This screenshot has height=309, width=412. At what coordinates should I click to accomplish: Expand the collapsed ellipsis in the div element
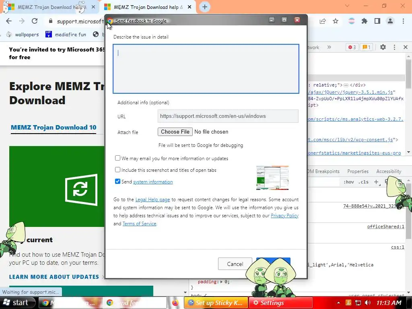pyautogui.click(x=346, y=85)
